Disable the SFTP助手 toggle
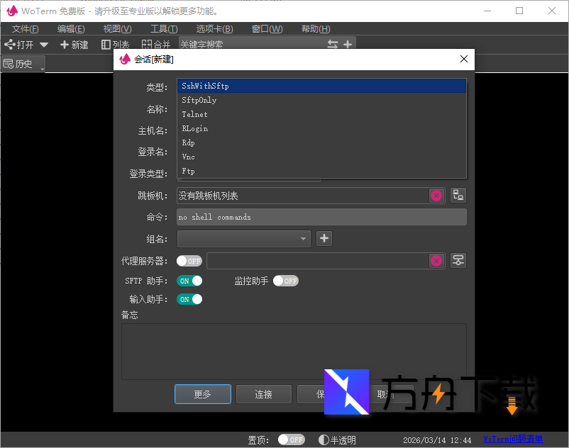 189,281
